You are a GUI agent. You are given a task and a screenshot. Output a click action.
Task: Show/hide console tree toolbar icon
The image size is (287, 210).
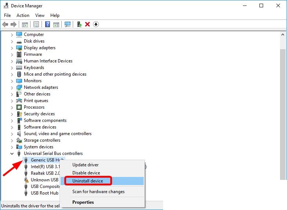click(25, 24)
